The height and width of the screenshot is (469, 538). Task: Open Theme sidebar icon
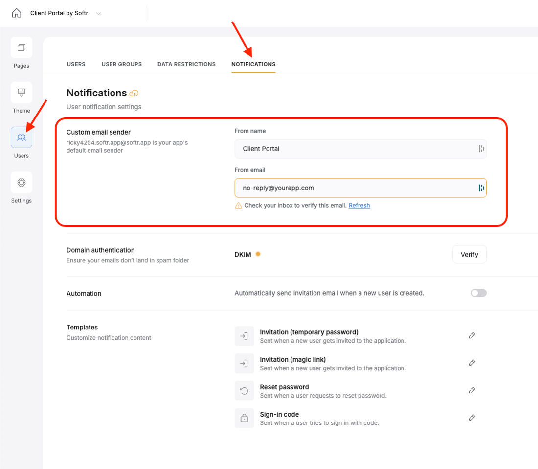click(x=21, y=93)
